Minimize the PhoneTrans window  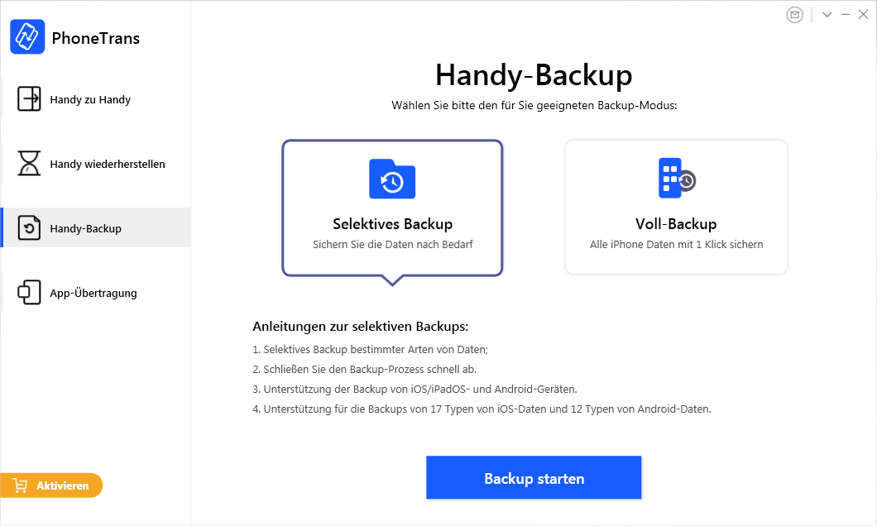846,15
